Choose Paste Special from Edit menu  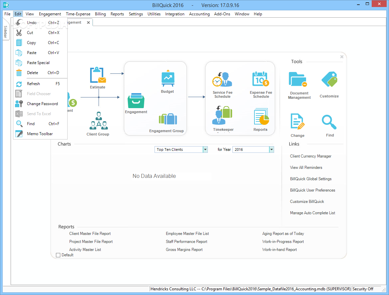point(40,63)
